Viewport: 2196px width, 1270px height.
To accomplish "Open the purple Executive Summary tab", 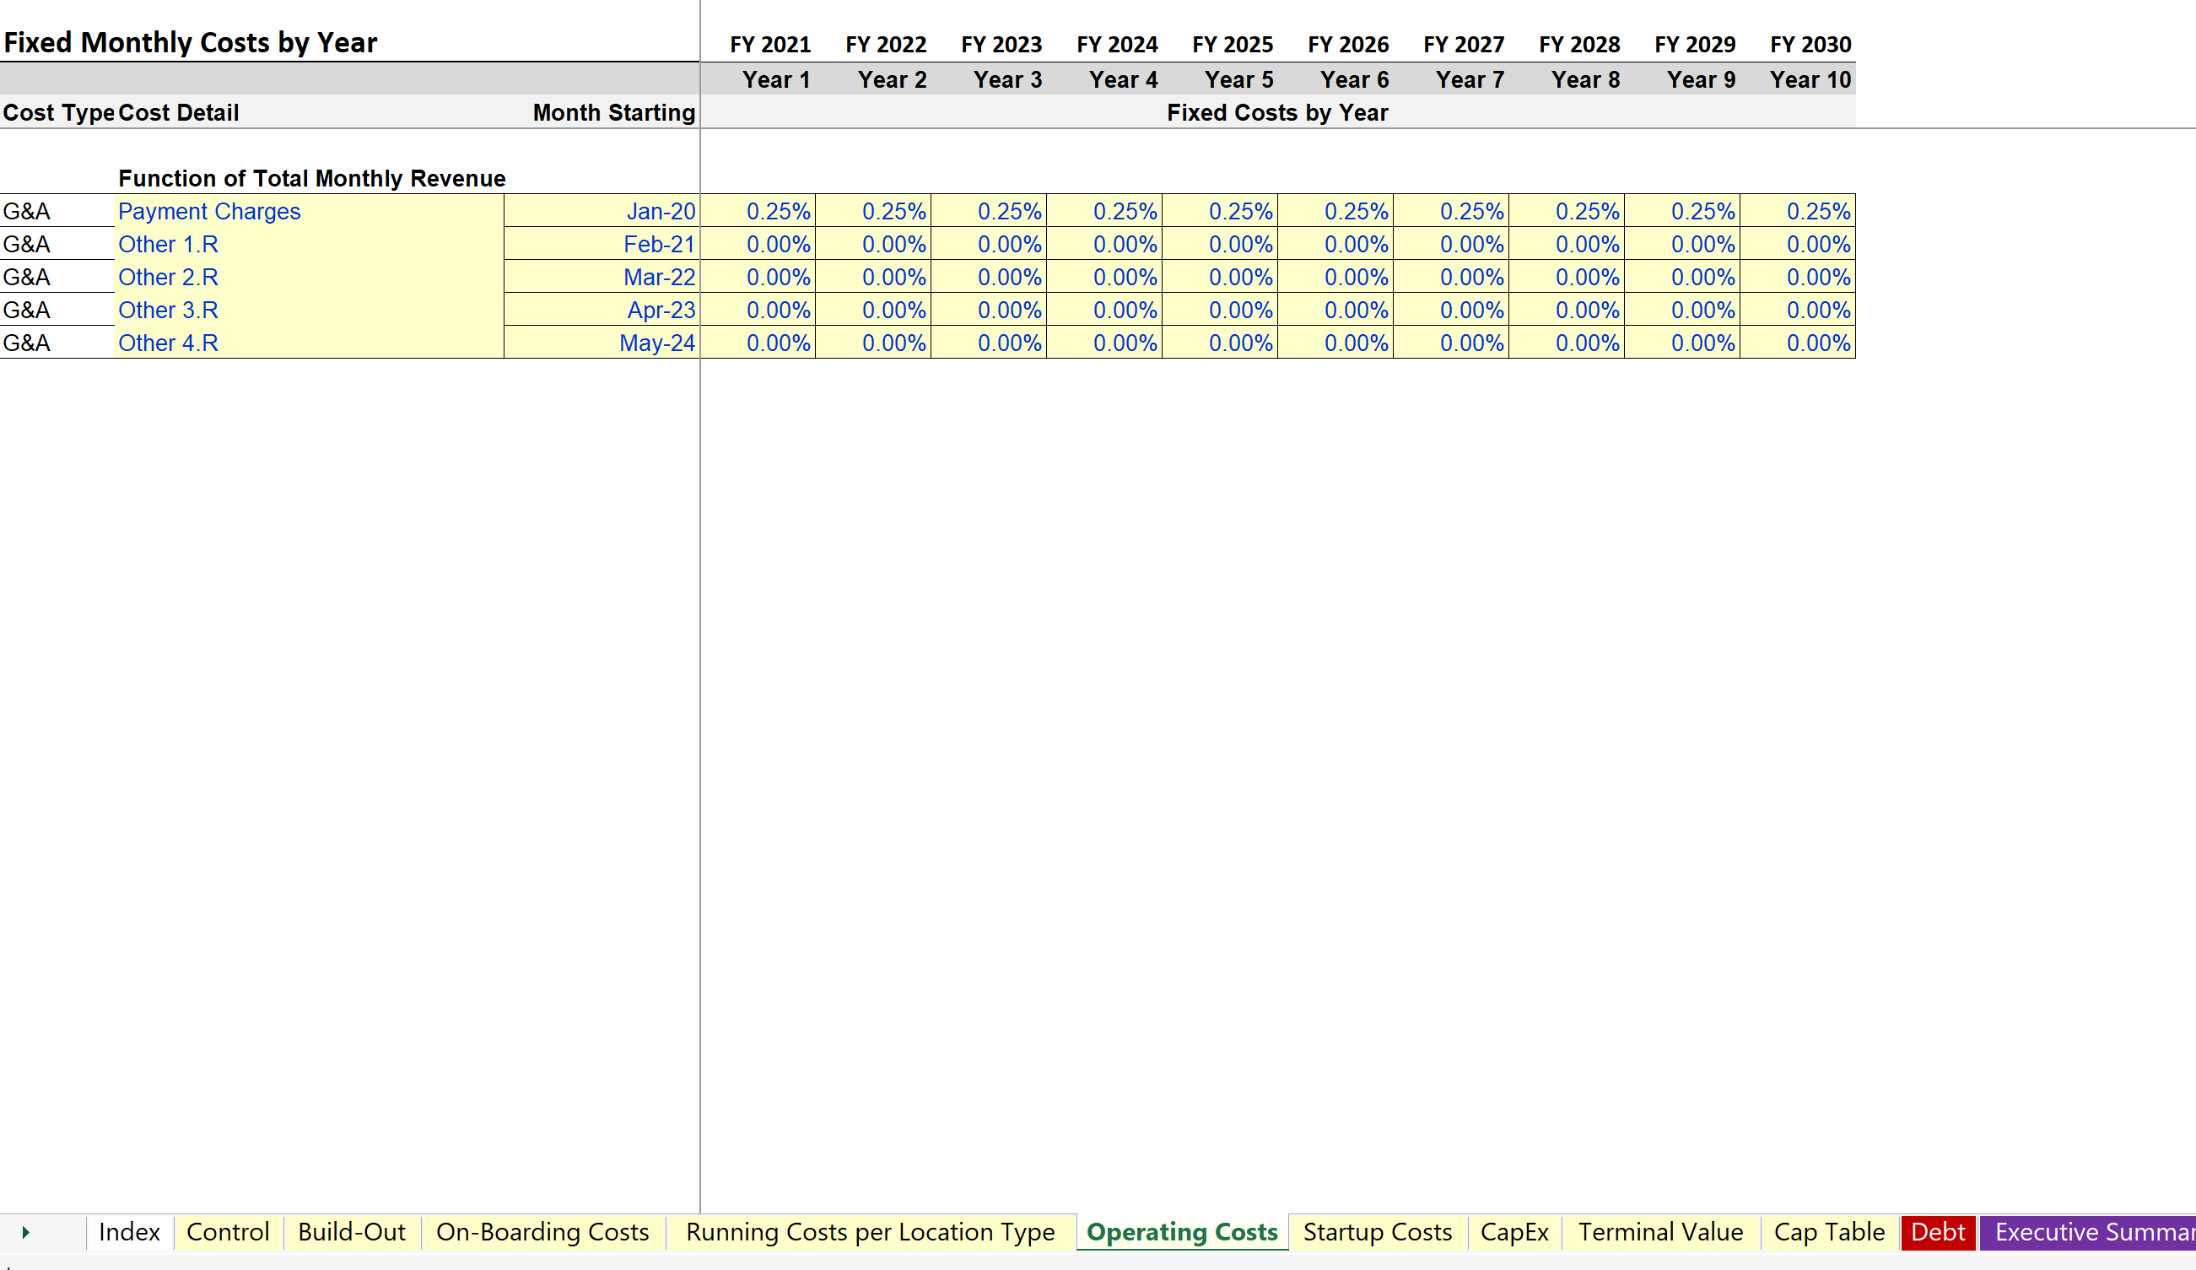I will pyautogui.click(x=2088, y=1232).
